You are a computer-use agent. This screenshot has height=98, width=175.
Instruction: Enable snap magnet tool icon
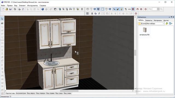pyautogui.click(x=138, y=9)
